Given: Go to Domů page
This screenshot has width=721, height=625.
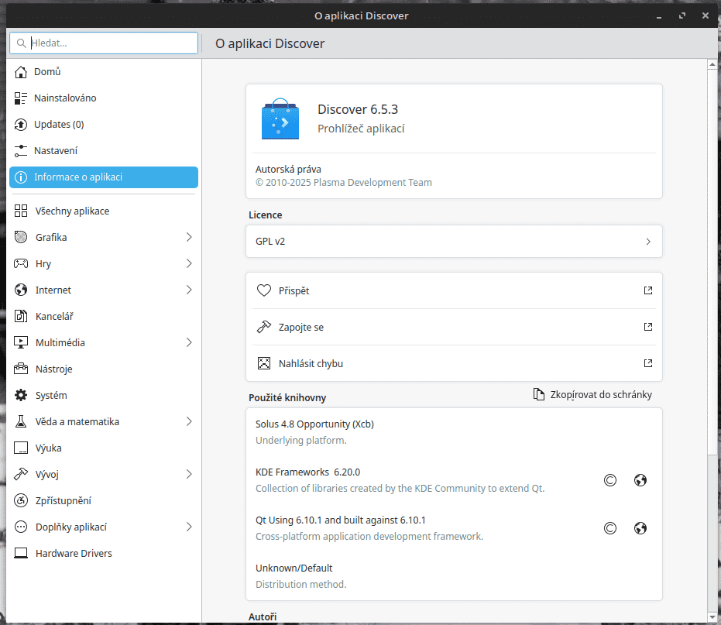Looking at the screenshot, I should (104, 72).
